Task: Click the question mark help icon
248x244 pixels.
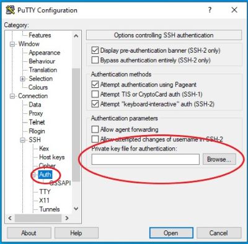Action: [x=210, y=10]
